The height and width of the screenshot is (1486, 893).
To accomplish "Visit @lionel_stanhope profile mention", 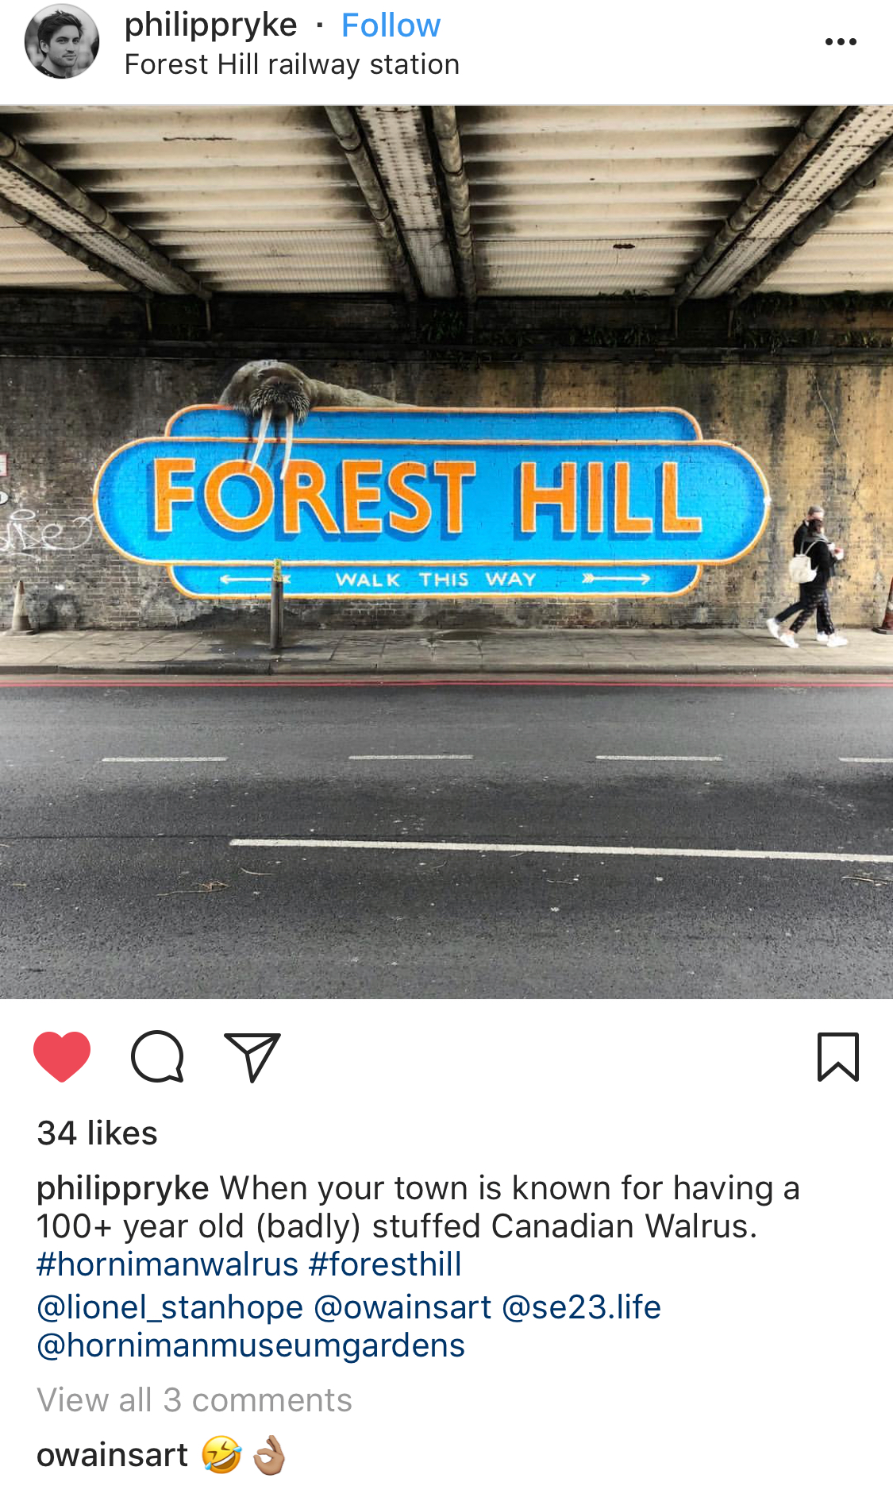I will [170, 1307].
